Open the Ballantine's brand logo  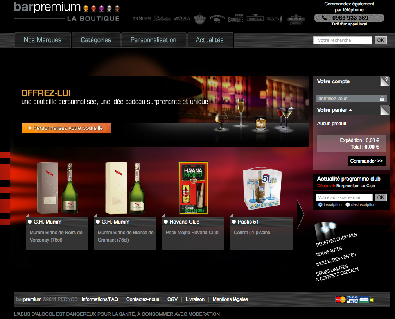click(162, 19)
